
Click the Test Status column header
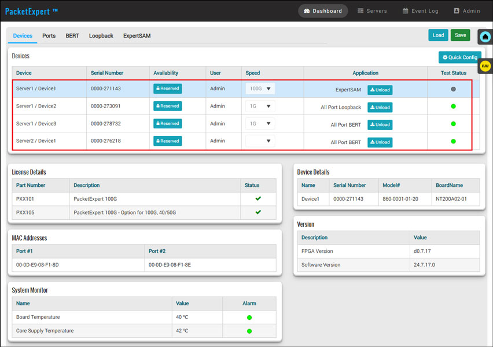pos(454,73)
